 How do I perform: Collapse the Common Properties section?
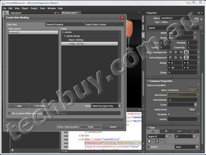(x=148, y=81)
